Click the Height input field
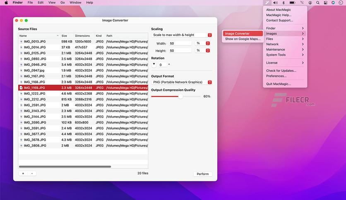 (x=180, y=51)
